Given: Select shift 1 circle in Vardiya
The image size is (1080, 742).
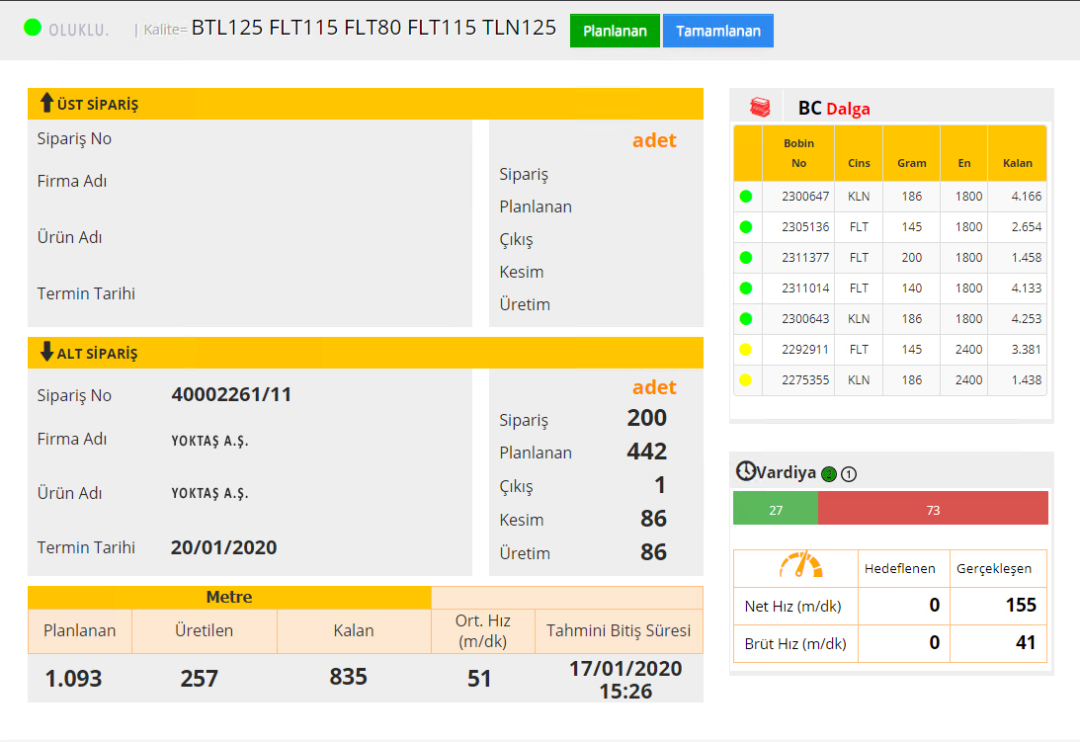Looking at the screenshot, I should coord(849,474).
